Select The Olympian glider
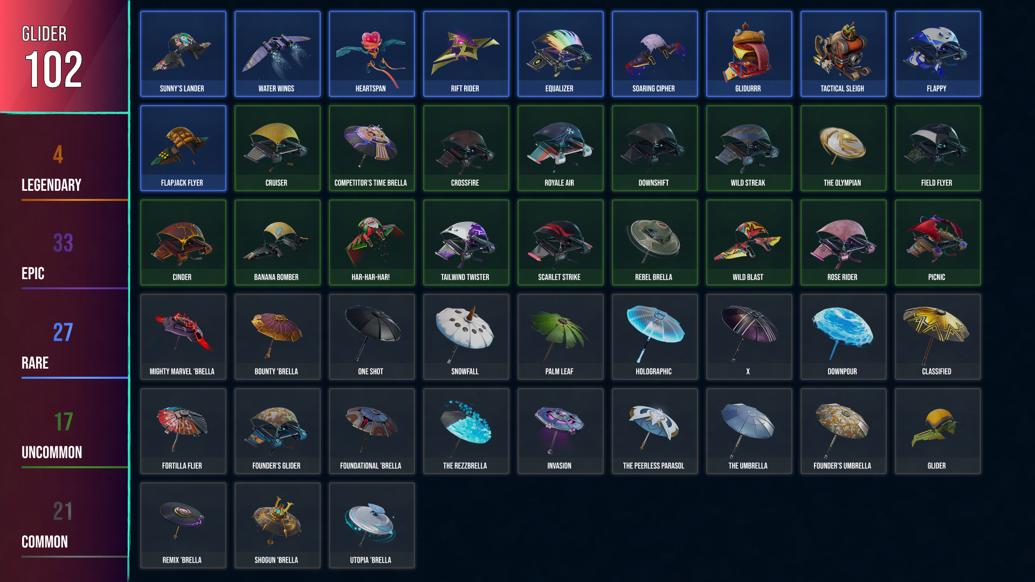Screen dimensions: 1035x582 coord(843,148)
